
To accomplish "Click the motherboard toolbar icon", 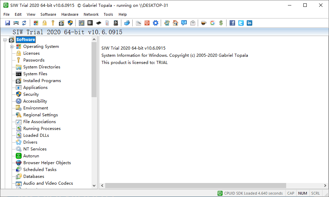I will coord(82,23).
